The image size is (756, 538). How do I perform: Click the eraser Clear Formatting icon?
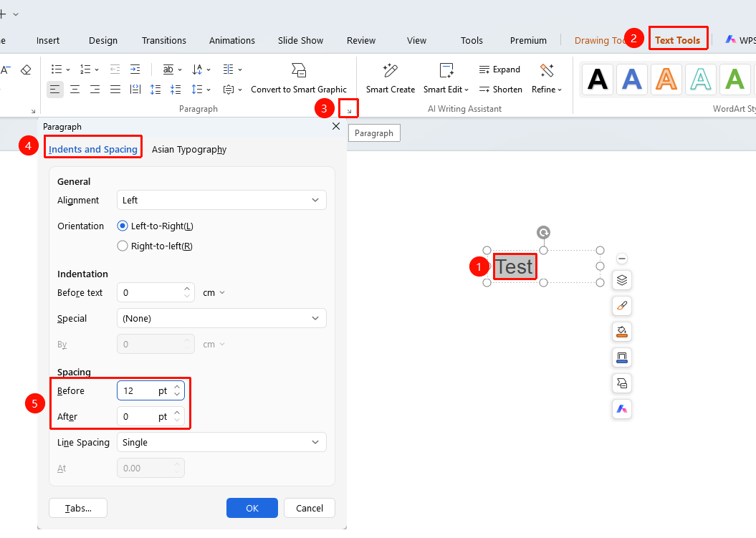[x=26, y=70]
